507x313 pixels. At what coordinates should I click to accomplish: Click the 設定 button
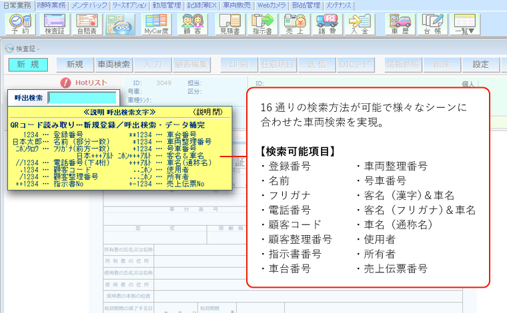click(x=480, y=65)
